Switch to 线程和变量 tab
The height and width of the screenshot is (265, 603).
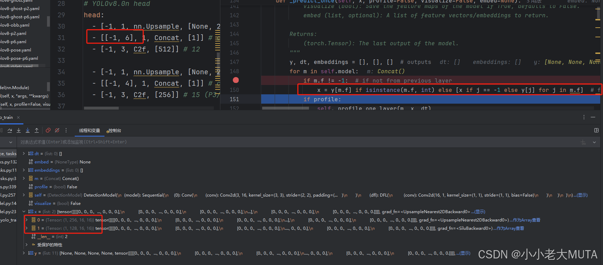click(90, 131)
